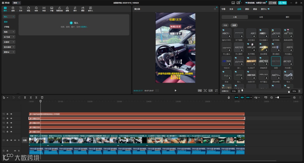304x163 pixels.
Task: Play the video in the preview player
Action: coord(175,91)
